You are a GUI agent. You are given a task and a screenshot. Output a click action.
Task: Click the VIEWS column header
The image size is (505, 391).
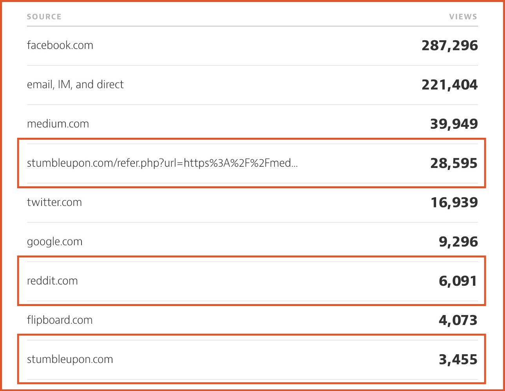[463, 17]
